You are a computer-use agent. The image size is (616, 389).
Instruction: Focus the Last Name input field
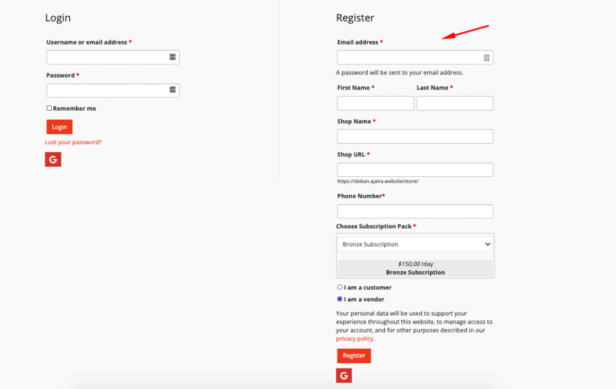click(x=455, y=103)
